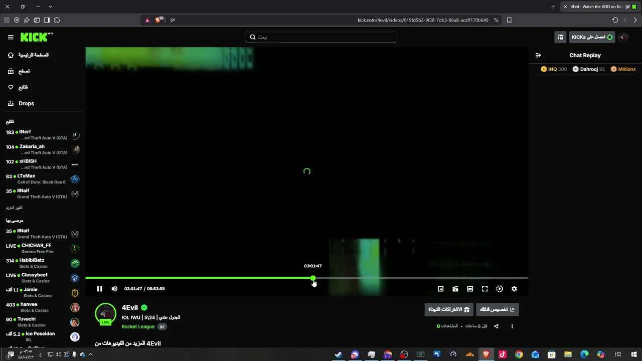The image size is (642, 361).
Task: Open video more options menu
Action: pyautogui.click(x=512, y=326)
